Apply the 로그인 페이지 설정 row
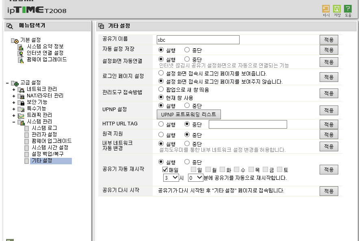359x241 pixels. [329, 77]
